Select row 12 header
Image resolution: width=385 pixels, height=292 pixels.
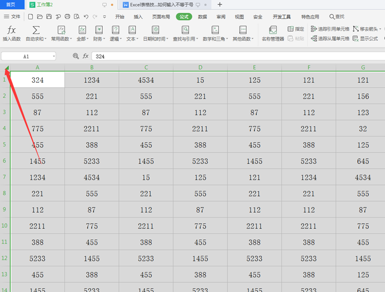4,258
